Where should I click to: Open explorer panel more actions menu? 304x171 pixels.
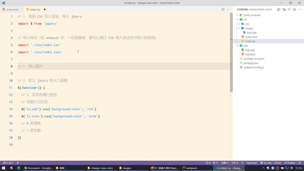click(x=299, y=9)
